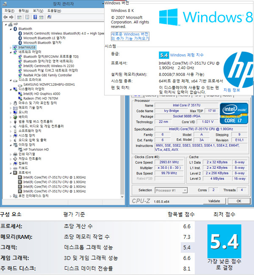Image resolution: width=254 pixels, height=276 pixels.
Task: Click the Validate button in CPU-Z
Action: 214,201
